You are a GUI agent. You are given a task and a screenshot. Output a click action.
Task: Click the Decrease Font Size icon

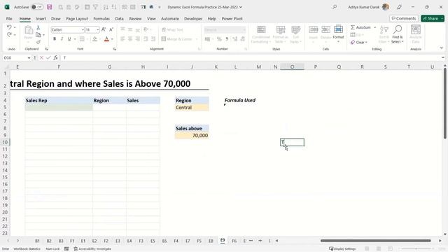pos(111,29)
